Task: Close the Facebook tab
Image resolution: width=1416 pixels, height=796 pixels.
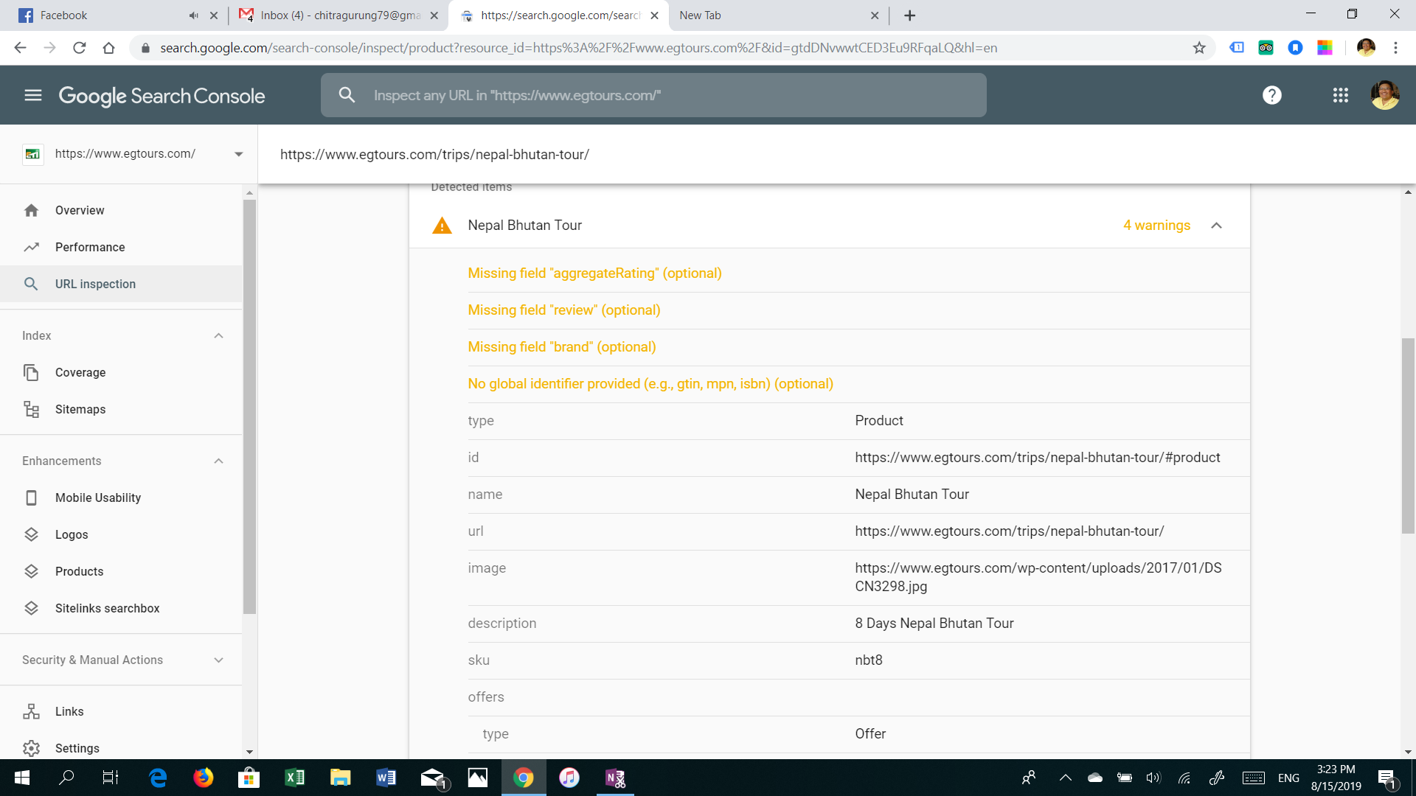Action: point(214,15)
